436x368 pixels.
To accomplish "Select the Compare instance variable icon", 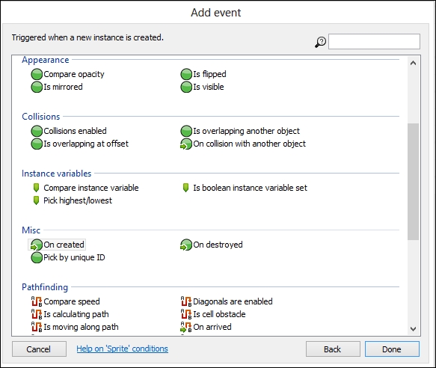I will tap(36, 188).
